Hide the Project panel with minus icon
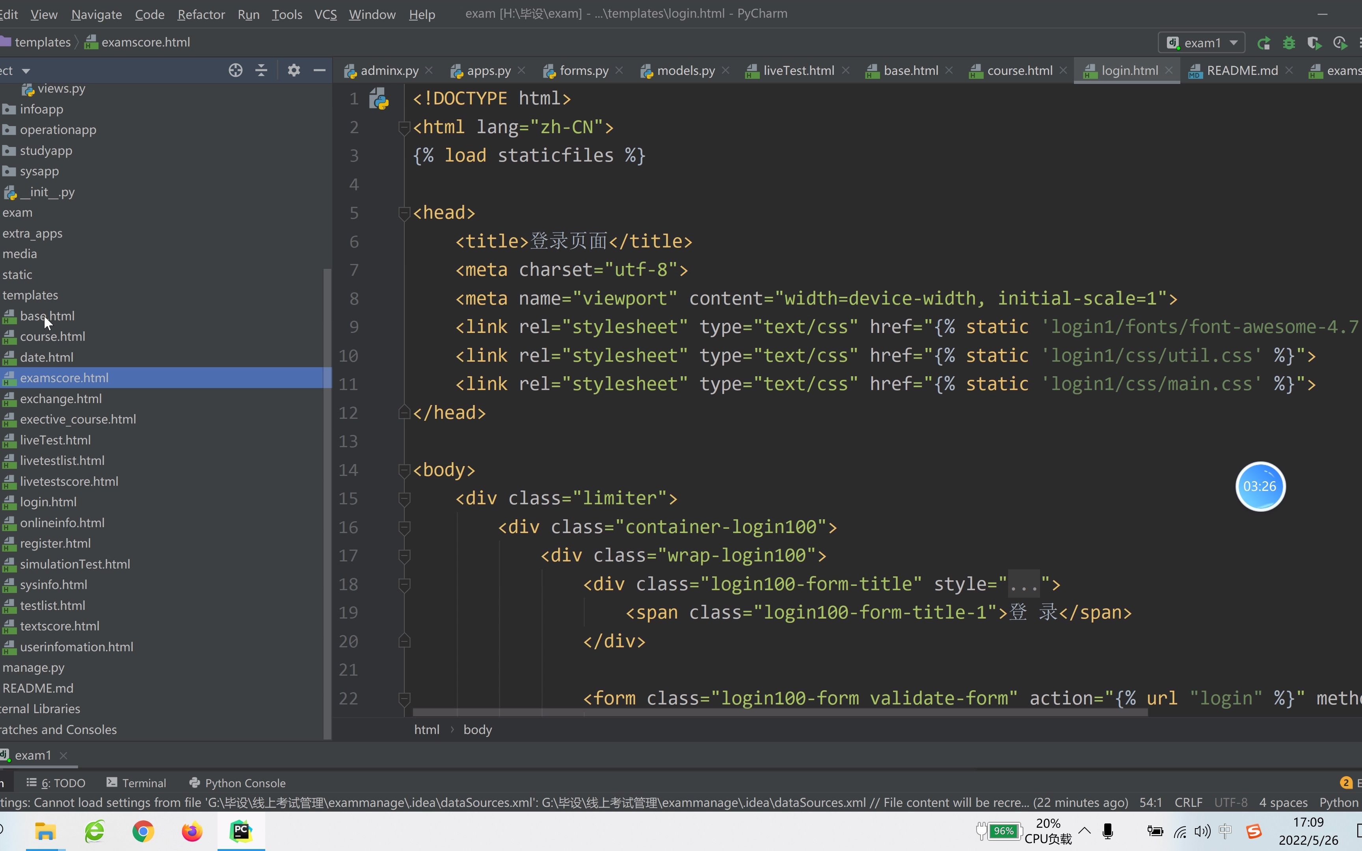Viewport: 1362px width, 851px height. (x=319, y=71)
